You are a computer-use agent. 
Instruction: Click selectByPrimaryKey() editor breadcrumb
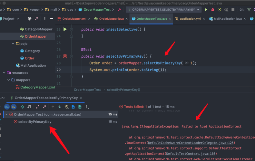point(123,90)
